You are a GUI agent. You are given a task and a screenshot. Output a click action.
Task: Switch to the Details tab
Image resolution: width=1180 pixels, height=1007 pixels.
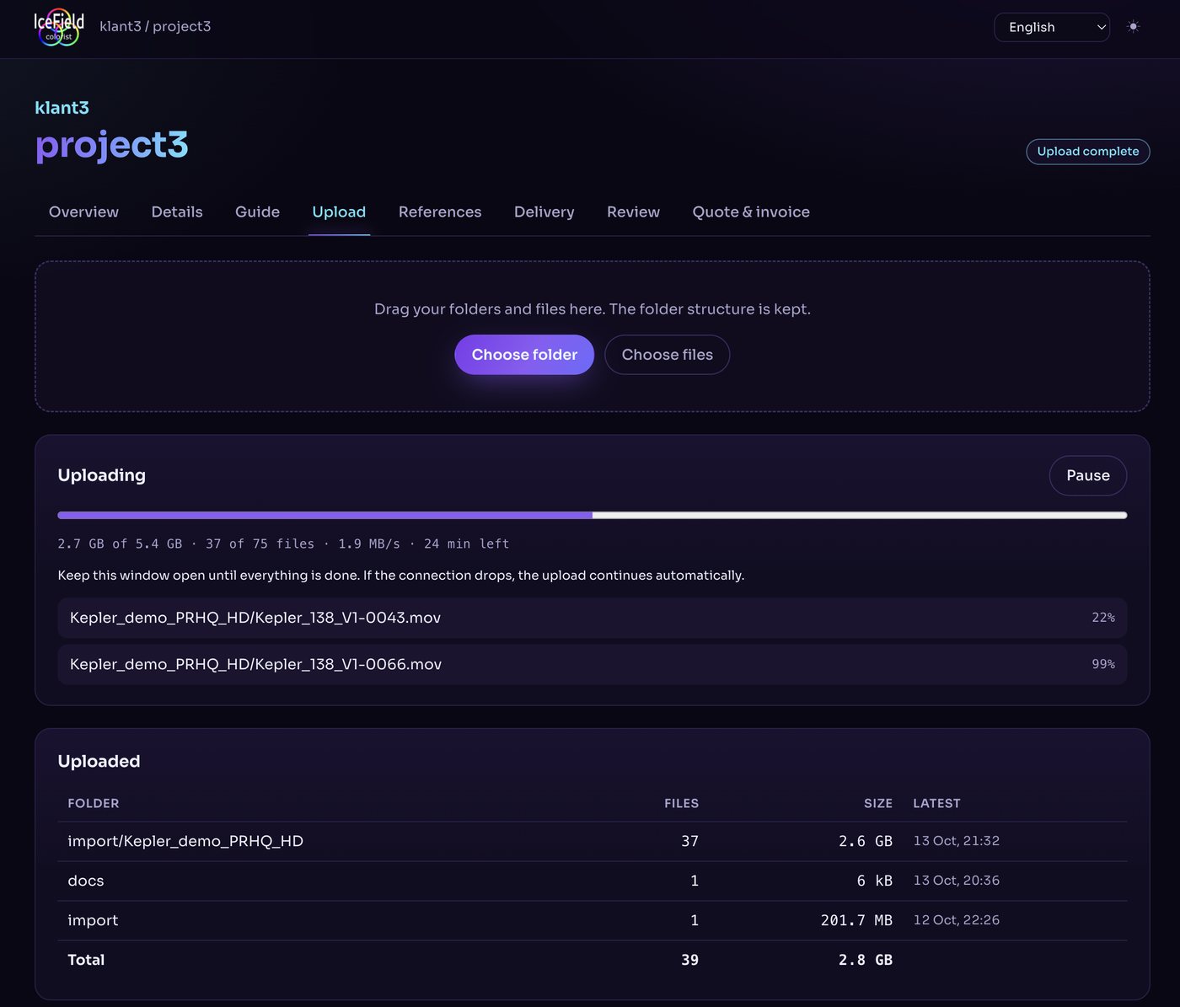point(177,212)
